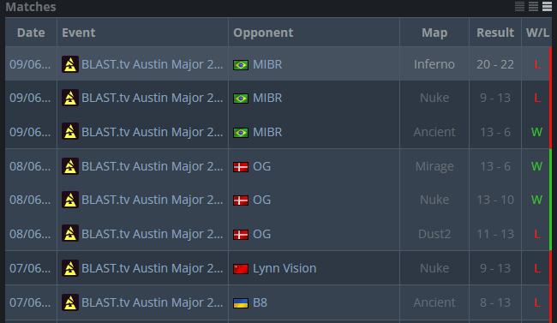
Task: Open BLAST.tv Austin Major event for B8 match
Action: coord(152,302)
